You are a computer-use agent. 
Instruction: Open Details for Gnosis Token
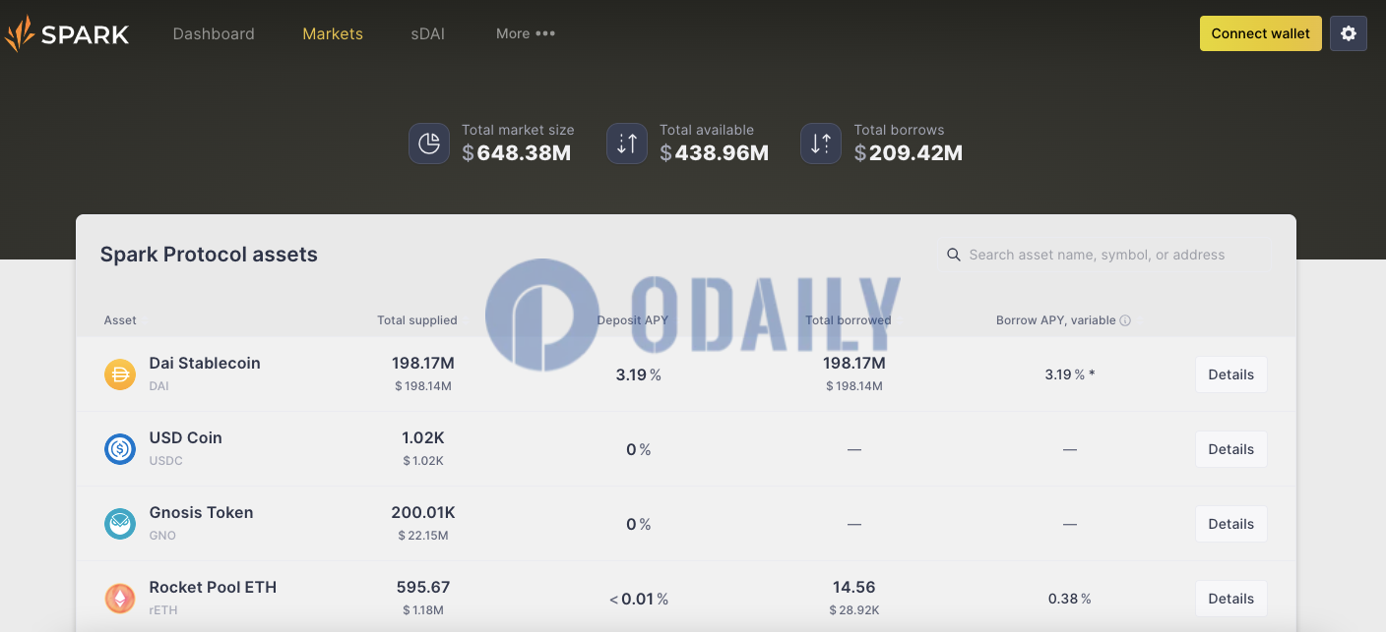coord(1231,524)
